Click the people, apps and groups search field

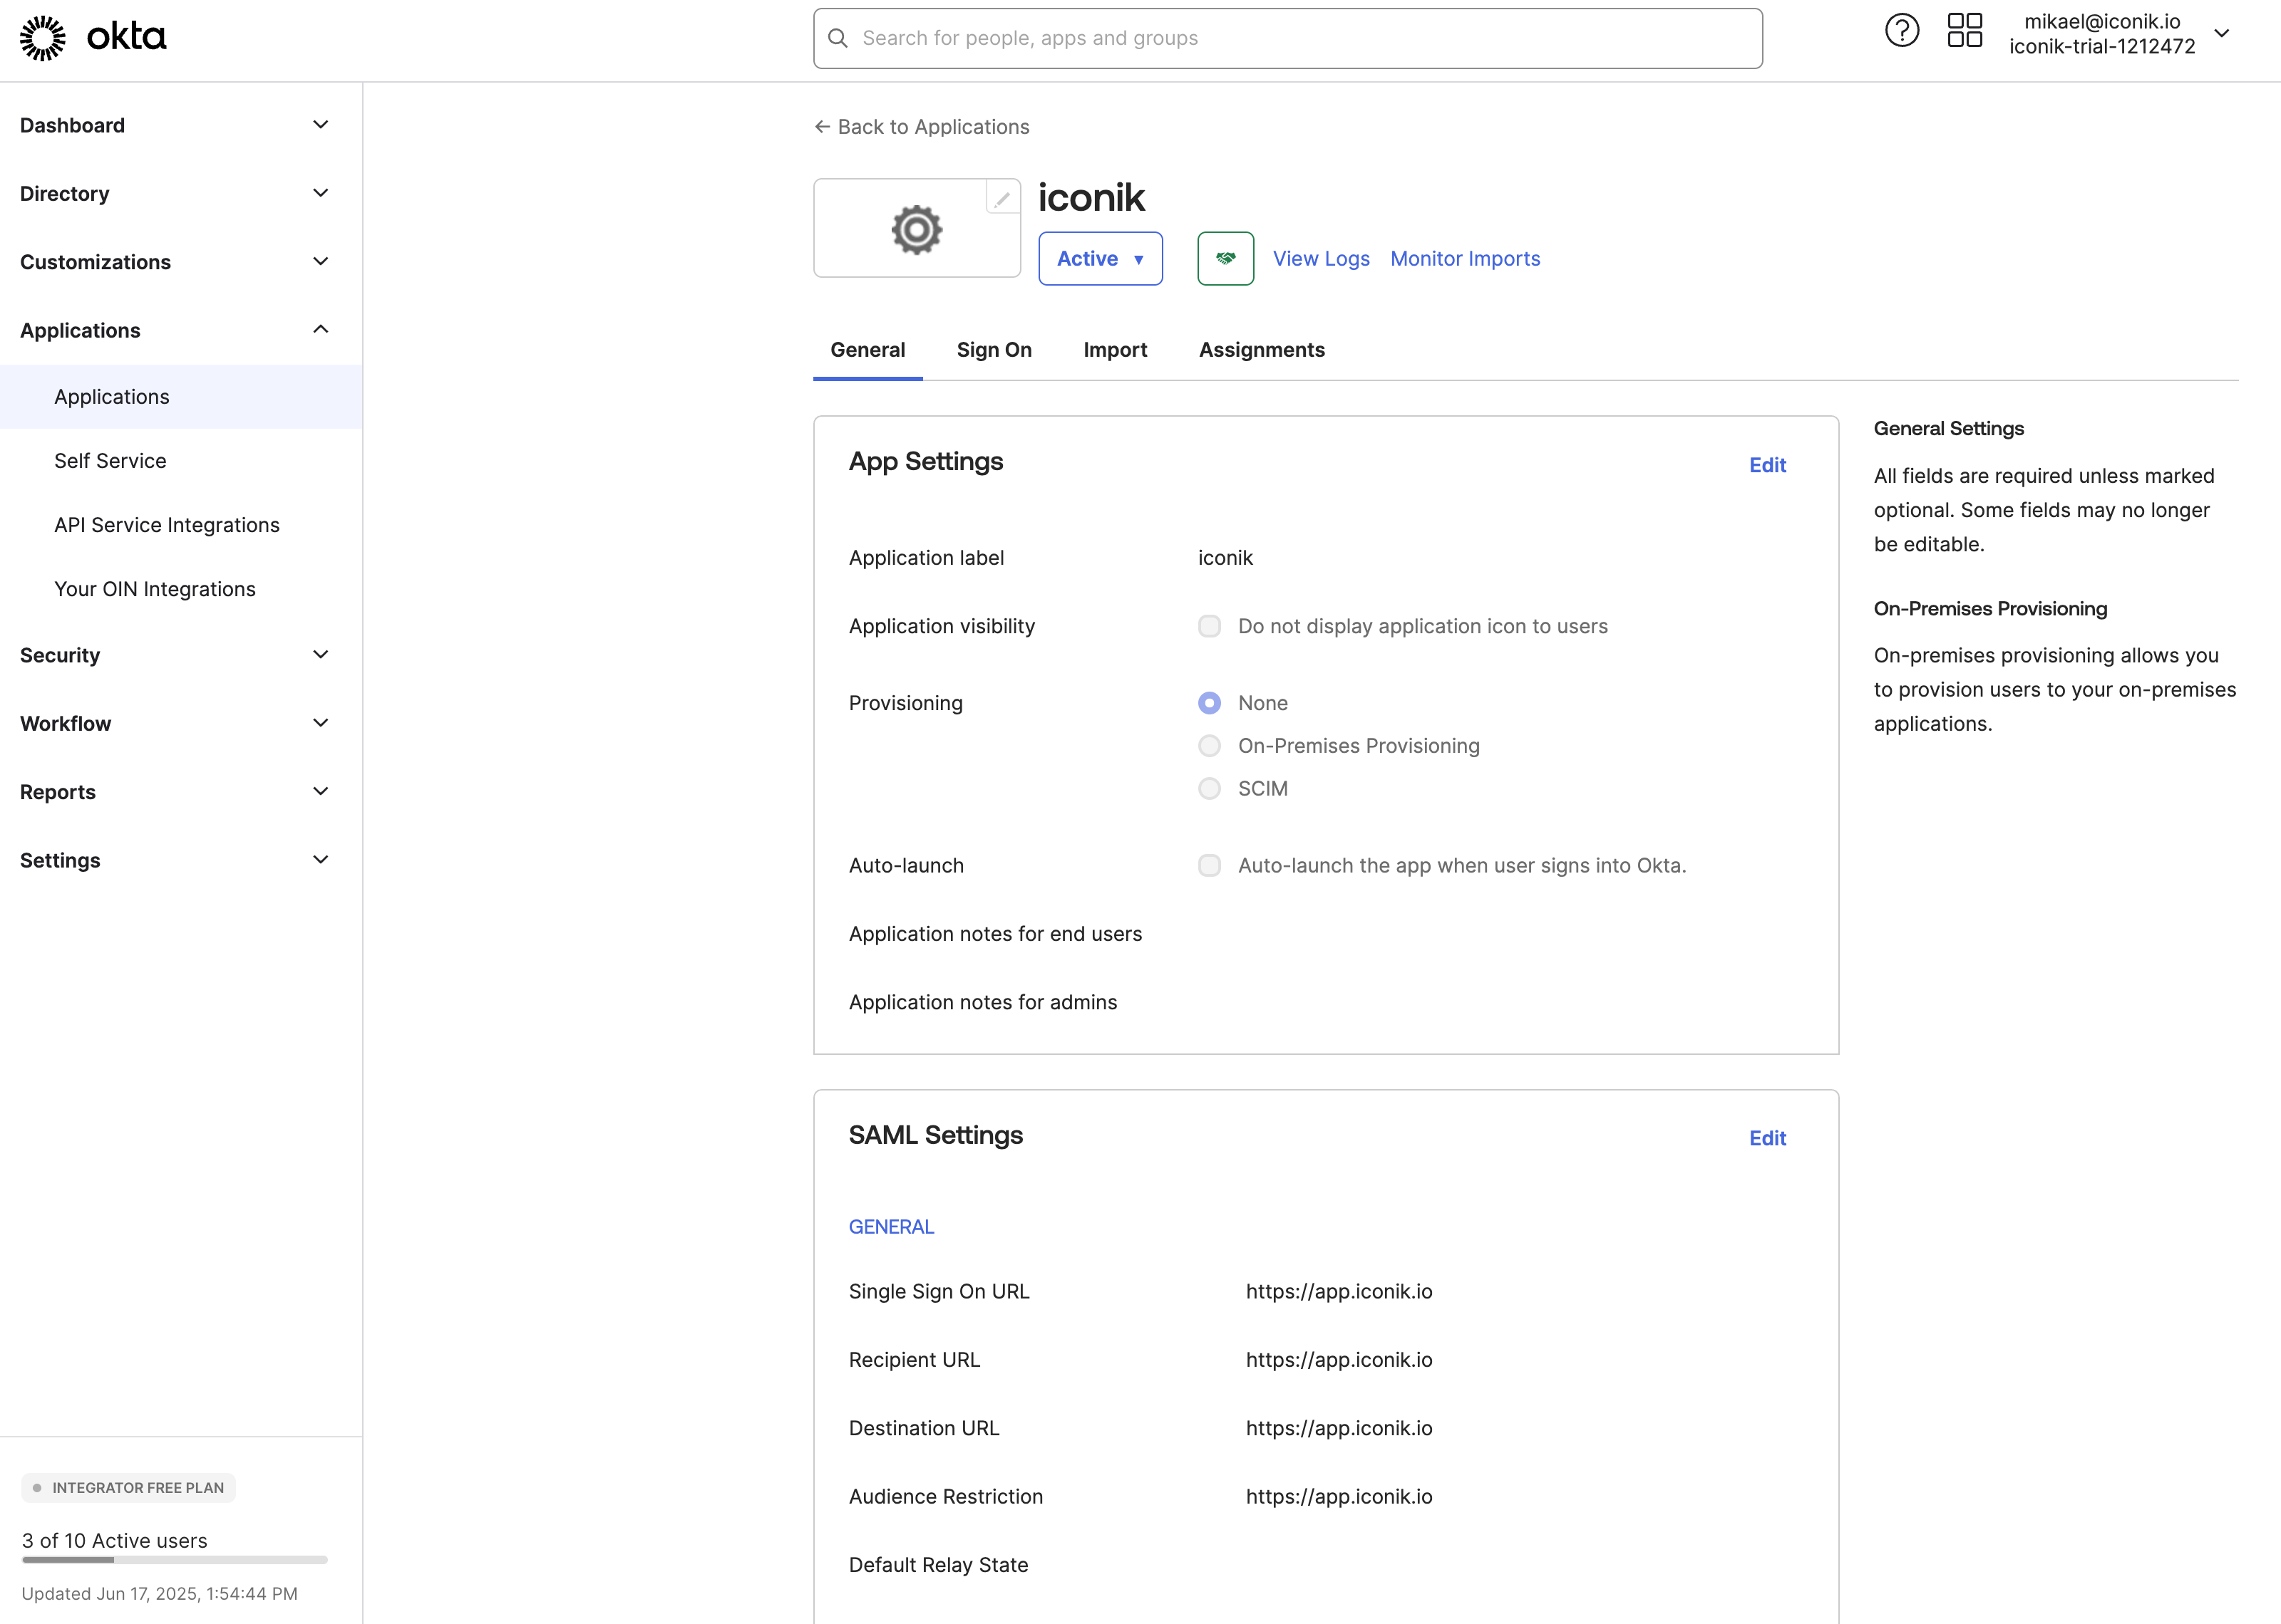pyautogui.click(x=1301, y=39)
